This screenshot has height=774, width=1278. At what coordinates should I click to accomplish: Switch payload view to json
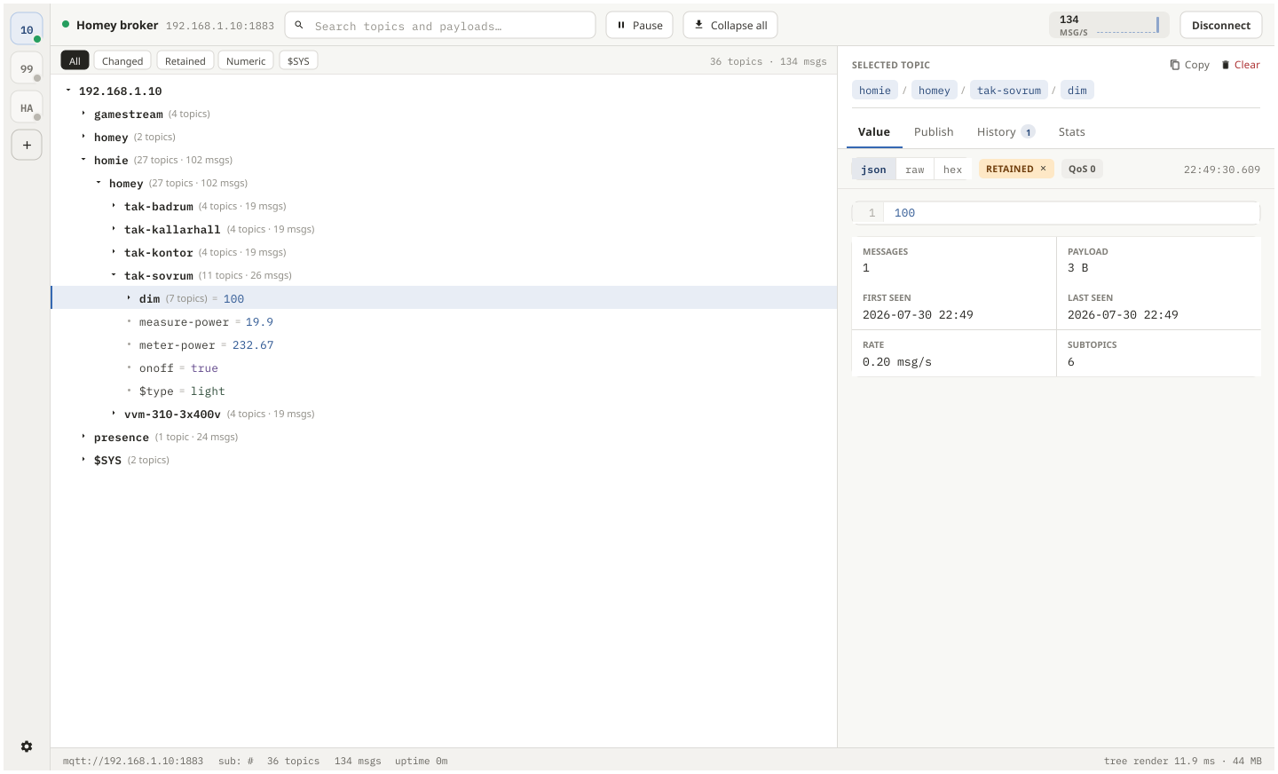[x=873, y=169]
